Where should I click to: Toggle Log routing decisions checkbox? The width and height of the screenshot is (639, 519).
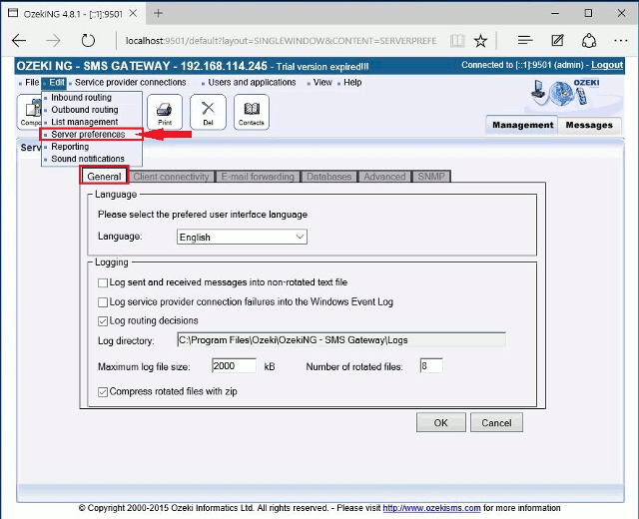tap(103, 321)
